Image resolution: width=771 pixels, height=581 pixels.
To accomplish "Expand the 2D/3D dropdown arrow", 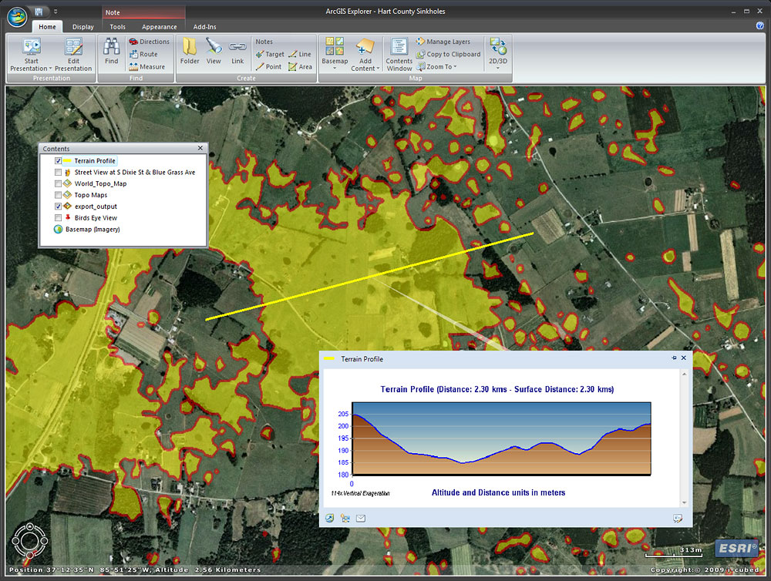I will [497, 69].
